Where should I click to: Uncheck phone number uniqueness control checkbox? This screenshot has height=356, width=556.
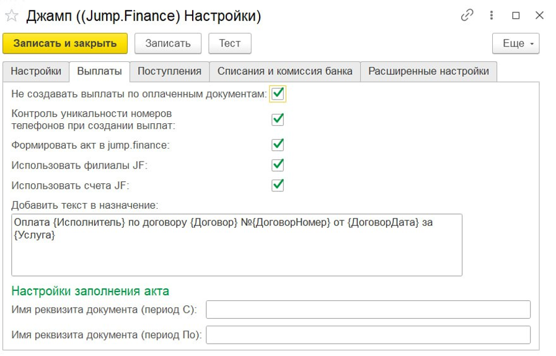pos(278,119)
